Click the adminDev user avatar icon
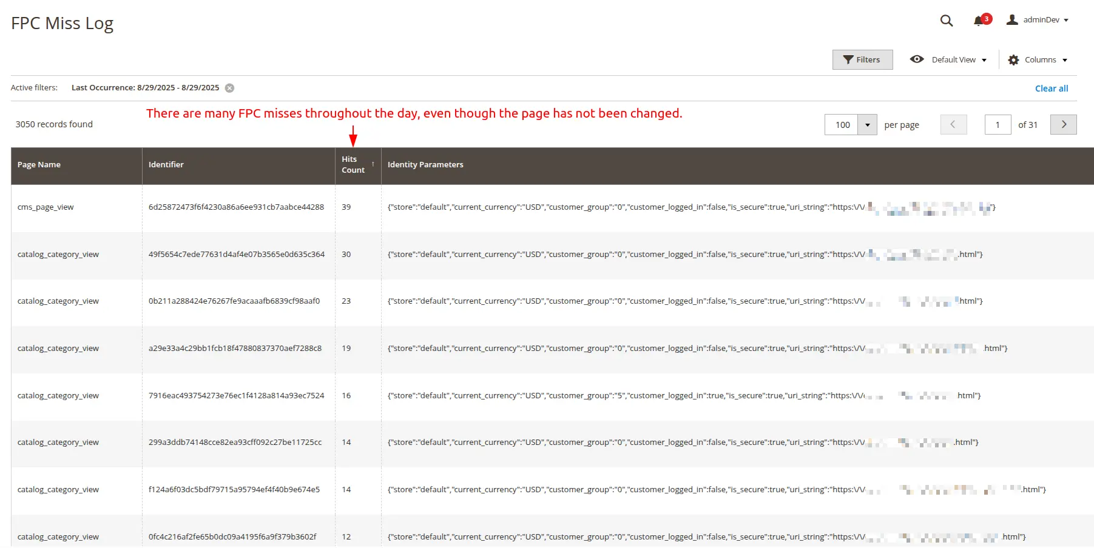The image size is (1094, 548). point(1011,19)
